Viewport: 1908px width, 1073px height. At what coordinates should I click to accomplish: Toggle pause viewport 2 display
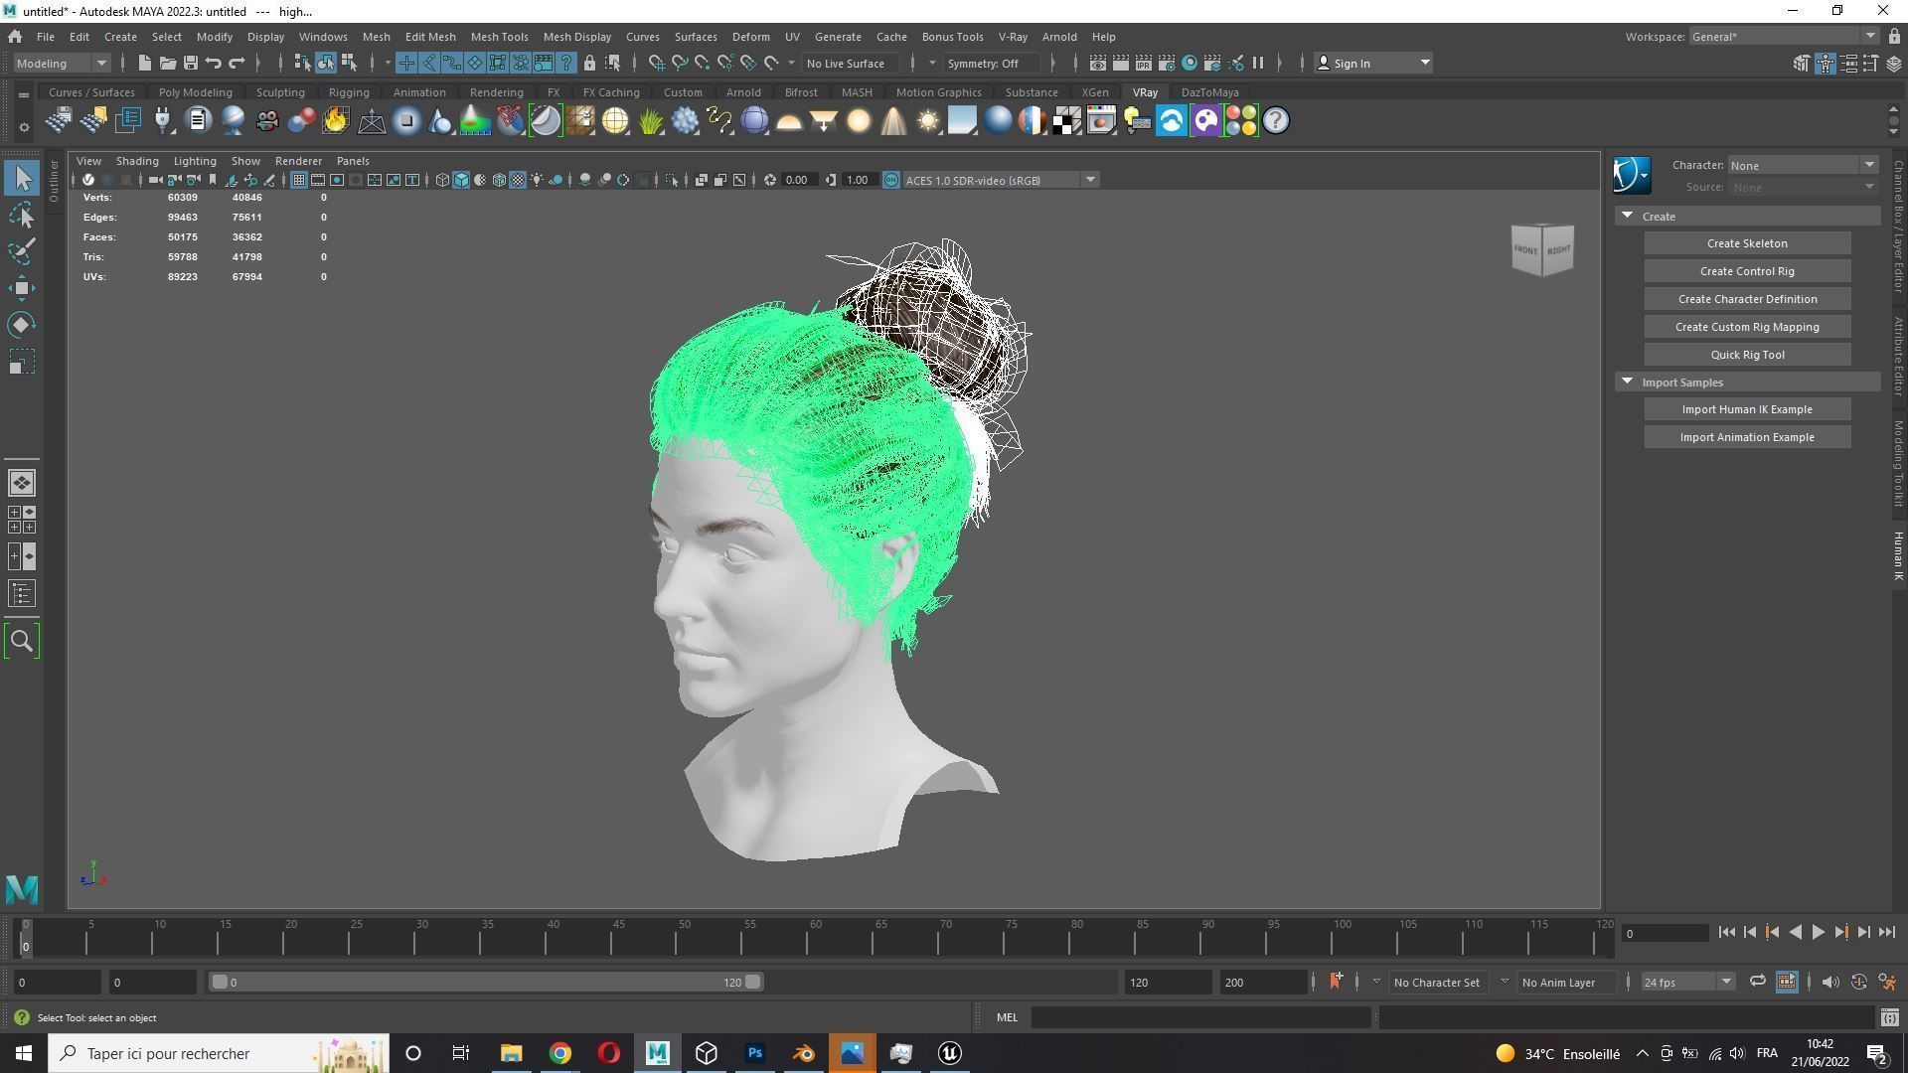[1258, 64]
